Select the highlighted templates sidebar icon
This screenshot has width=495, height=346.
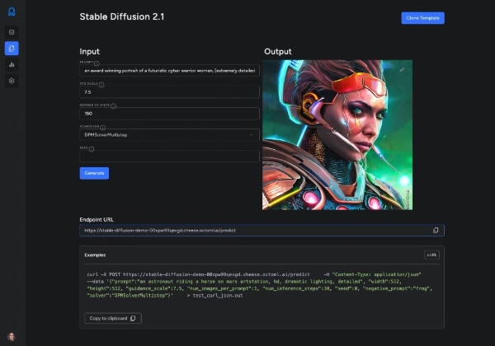(12, 49)
